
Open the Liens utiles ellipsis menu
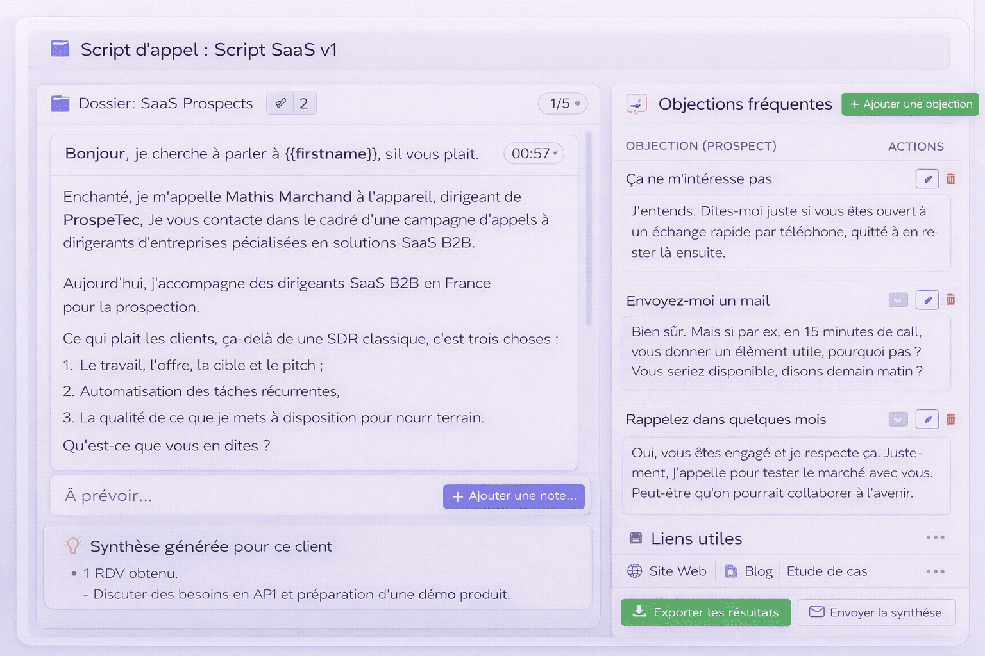coord(936,538)
